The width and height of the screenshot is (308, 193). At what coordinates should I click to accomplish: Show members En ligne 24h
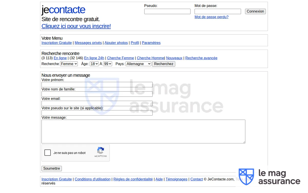(x=94, y=58)
